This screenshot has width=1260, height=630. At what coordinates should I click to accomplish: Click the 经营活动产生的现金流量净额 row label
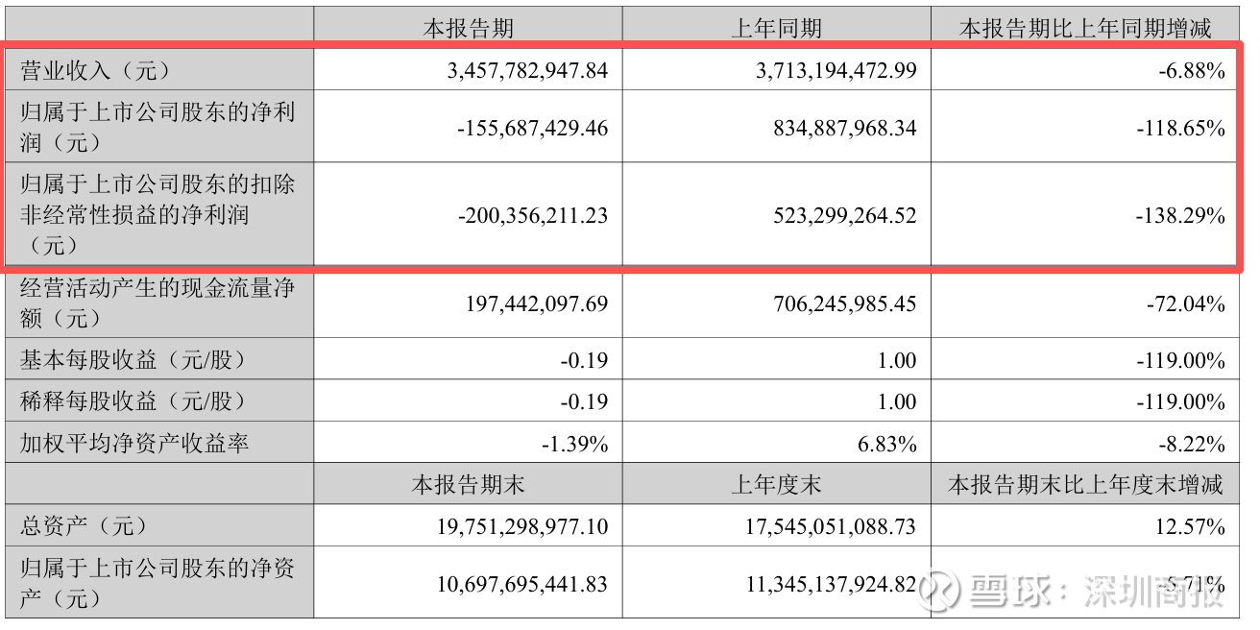tap(157, 303)
